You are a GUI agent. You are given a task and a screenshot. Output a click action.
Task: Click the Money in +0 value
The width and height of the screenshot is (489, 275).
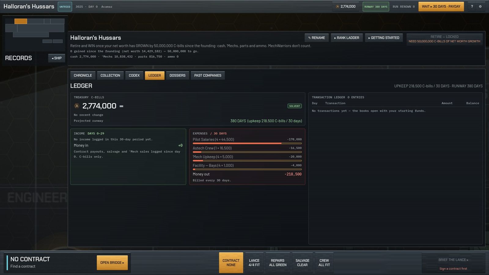180,145
